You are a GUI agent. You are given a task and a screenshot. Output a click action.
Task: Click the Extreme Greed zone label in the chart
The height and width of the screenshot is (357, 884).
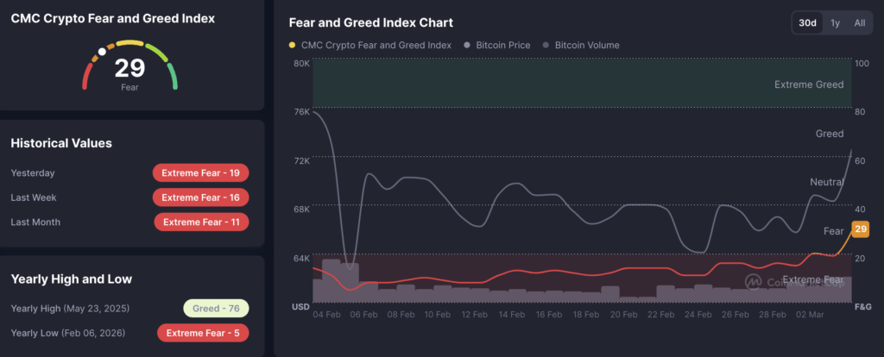[808, 85]
